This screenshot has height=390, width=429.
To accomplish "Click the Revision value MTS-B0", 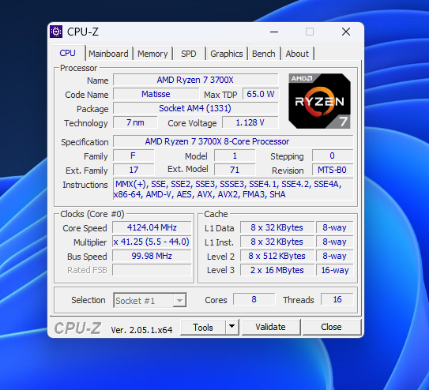I will pyautogui.click(x=333, y=170).
